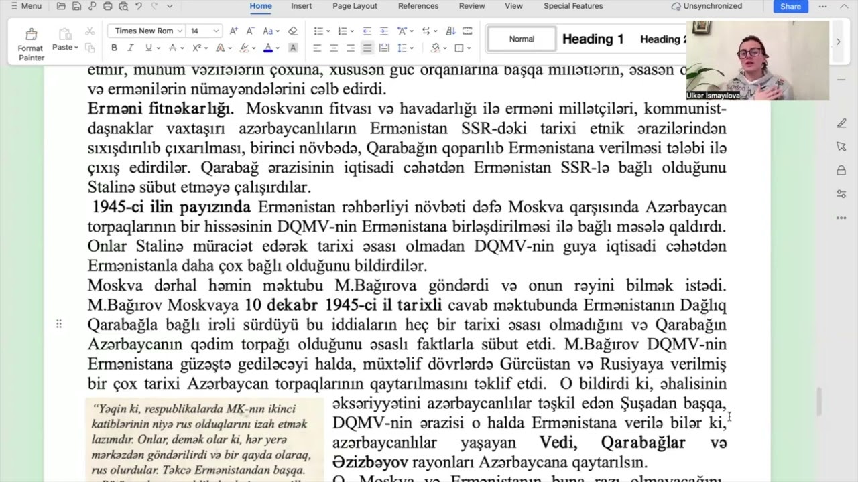Click the Clear Formatting eraser icon
Screen dimensions: 858x482
(292, 31)
